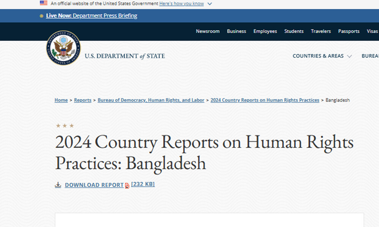This screenshot has width=379, height=227.
Task: Go to the Business menu item
Action: point(236,31)
